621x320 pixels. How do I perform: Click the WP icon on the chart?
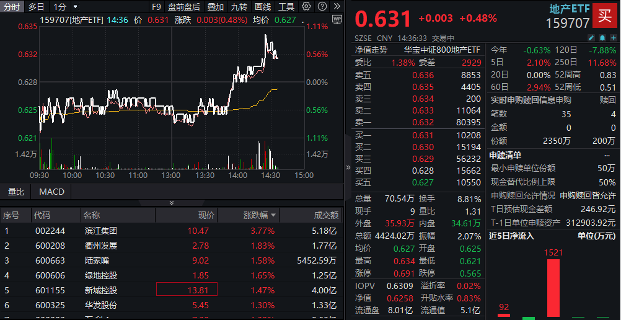coord(337,20)
